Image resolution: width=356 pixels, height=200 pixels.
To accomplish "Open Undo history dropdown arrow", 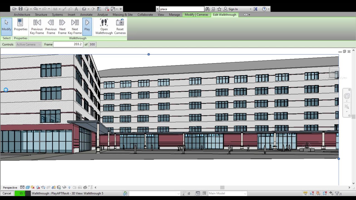I will click(40, 9).
